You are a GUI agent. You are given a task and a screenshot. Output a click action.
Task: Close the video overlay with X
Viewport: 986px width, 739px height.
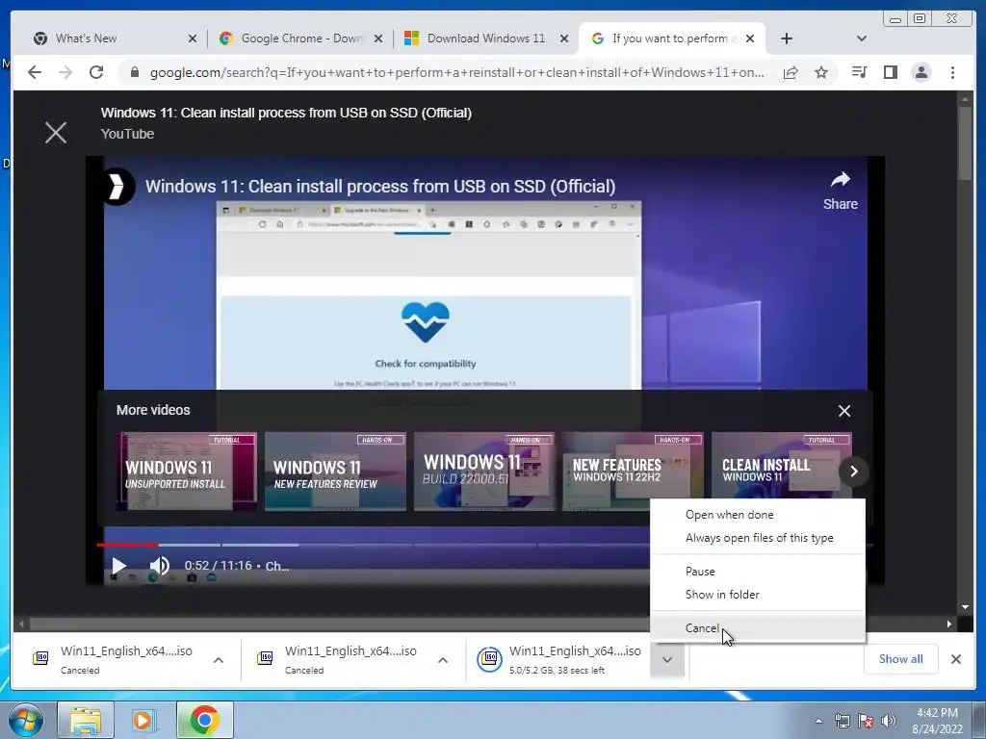[55, 133]
